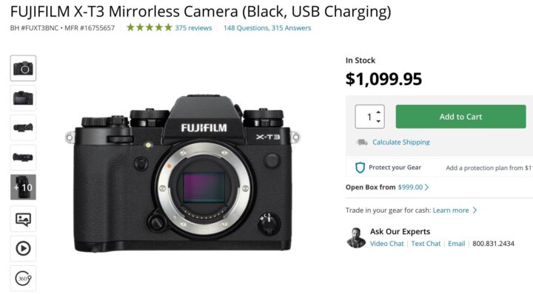Click the star rating icons
Screen dimensions: 533x294
coord(150,27)
